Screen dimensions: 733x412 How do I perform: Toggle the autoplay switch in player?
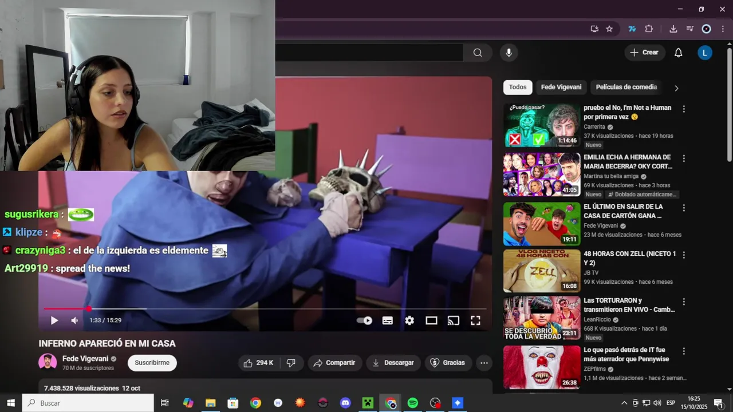365,320
